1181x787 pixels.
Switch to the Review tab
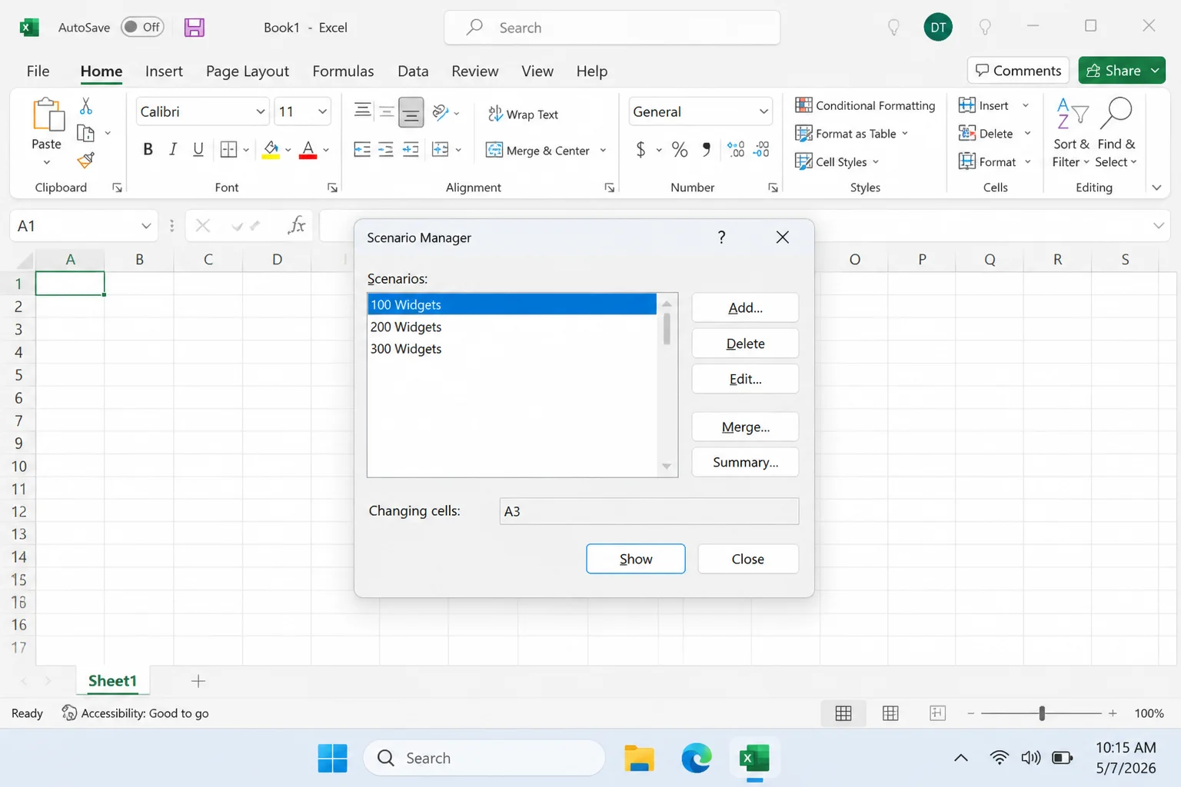(474, 71)
